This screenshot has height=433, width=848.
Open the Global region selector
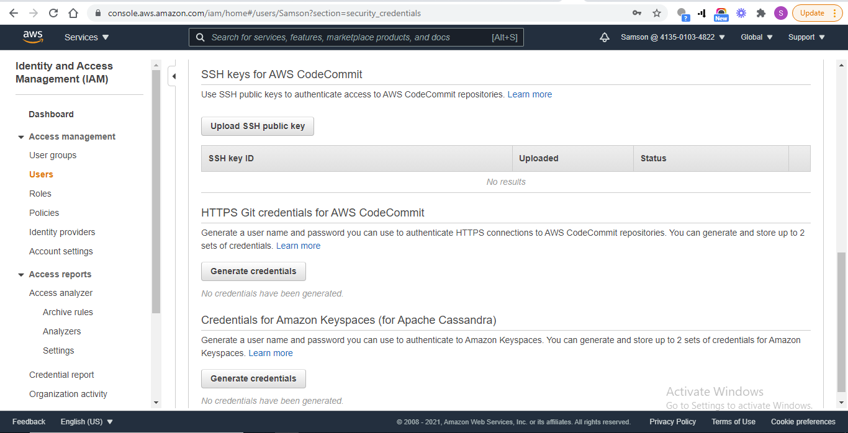click(756, 37)
